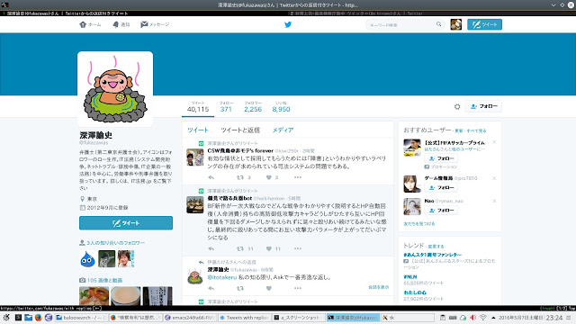Retweet the CSW forever tweet
Screen dimensions: 576x324
240,177
